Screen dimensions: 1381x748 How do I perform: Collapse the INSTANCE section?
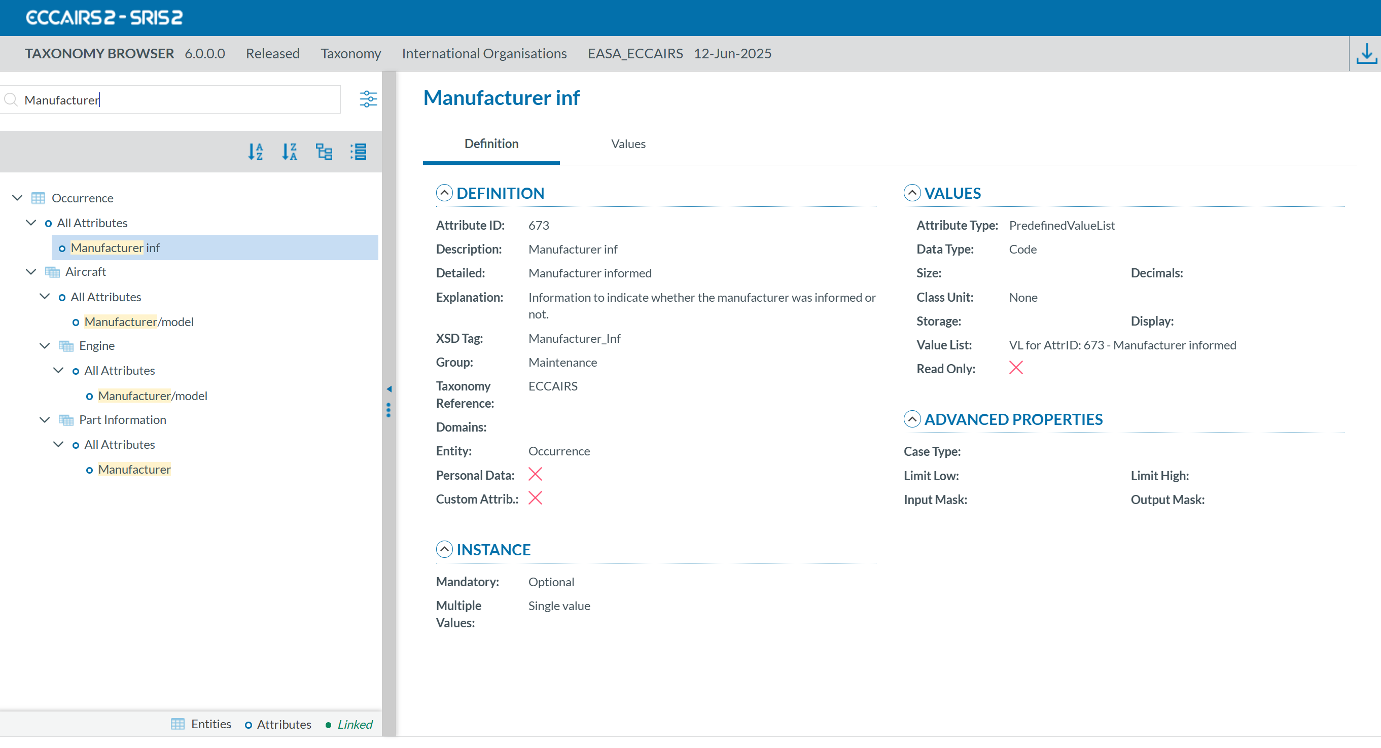(444, 549)
